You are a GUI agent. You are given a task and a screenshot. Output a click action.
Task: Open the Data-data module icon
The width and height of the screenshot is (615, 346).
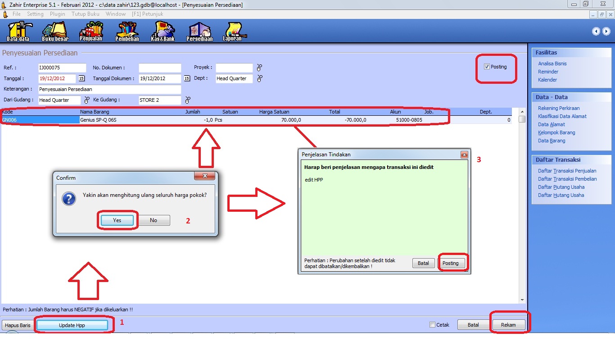18,31
